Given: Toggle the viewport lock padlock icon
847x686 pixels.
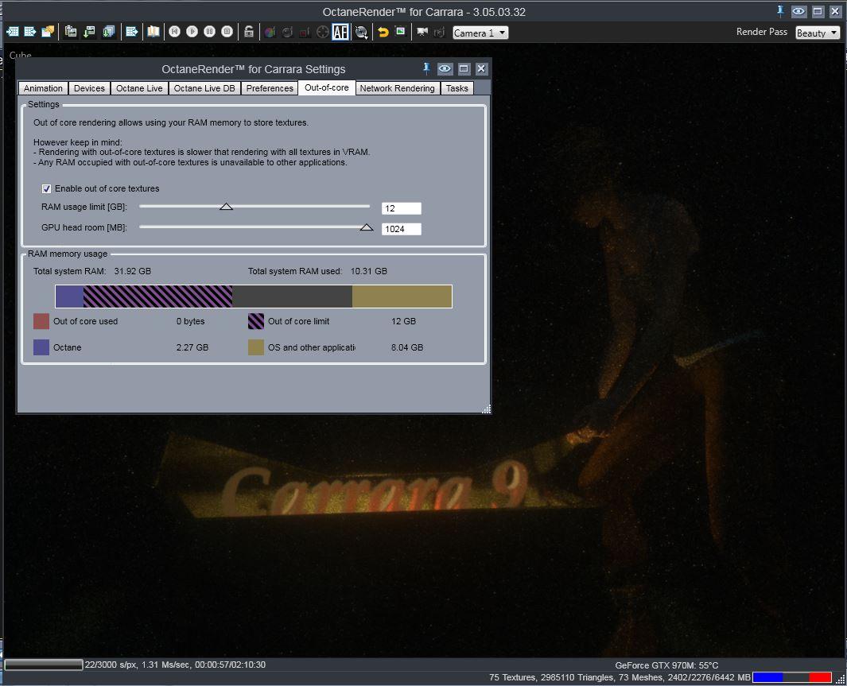Looking at the screenshot, I should 248,32.
